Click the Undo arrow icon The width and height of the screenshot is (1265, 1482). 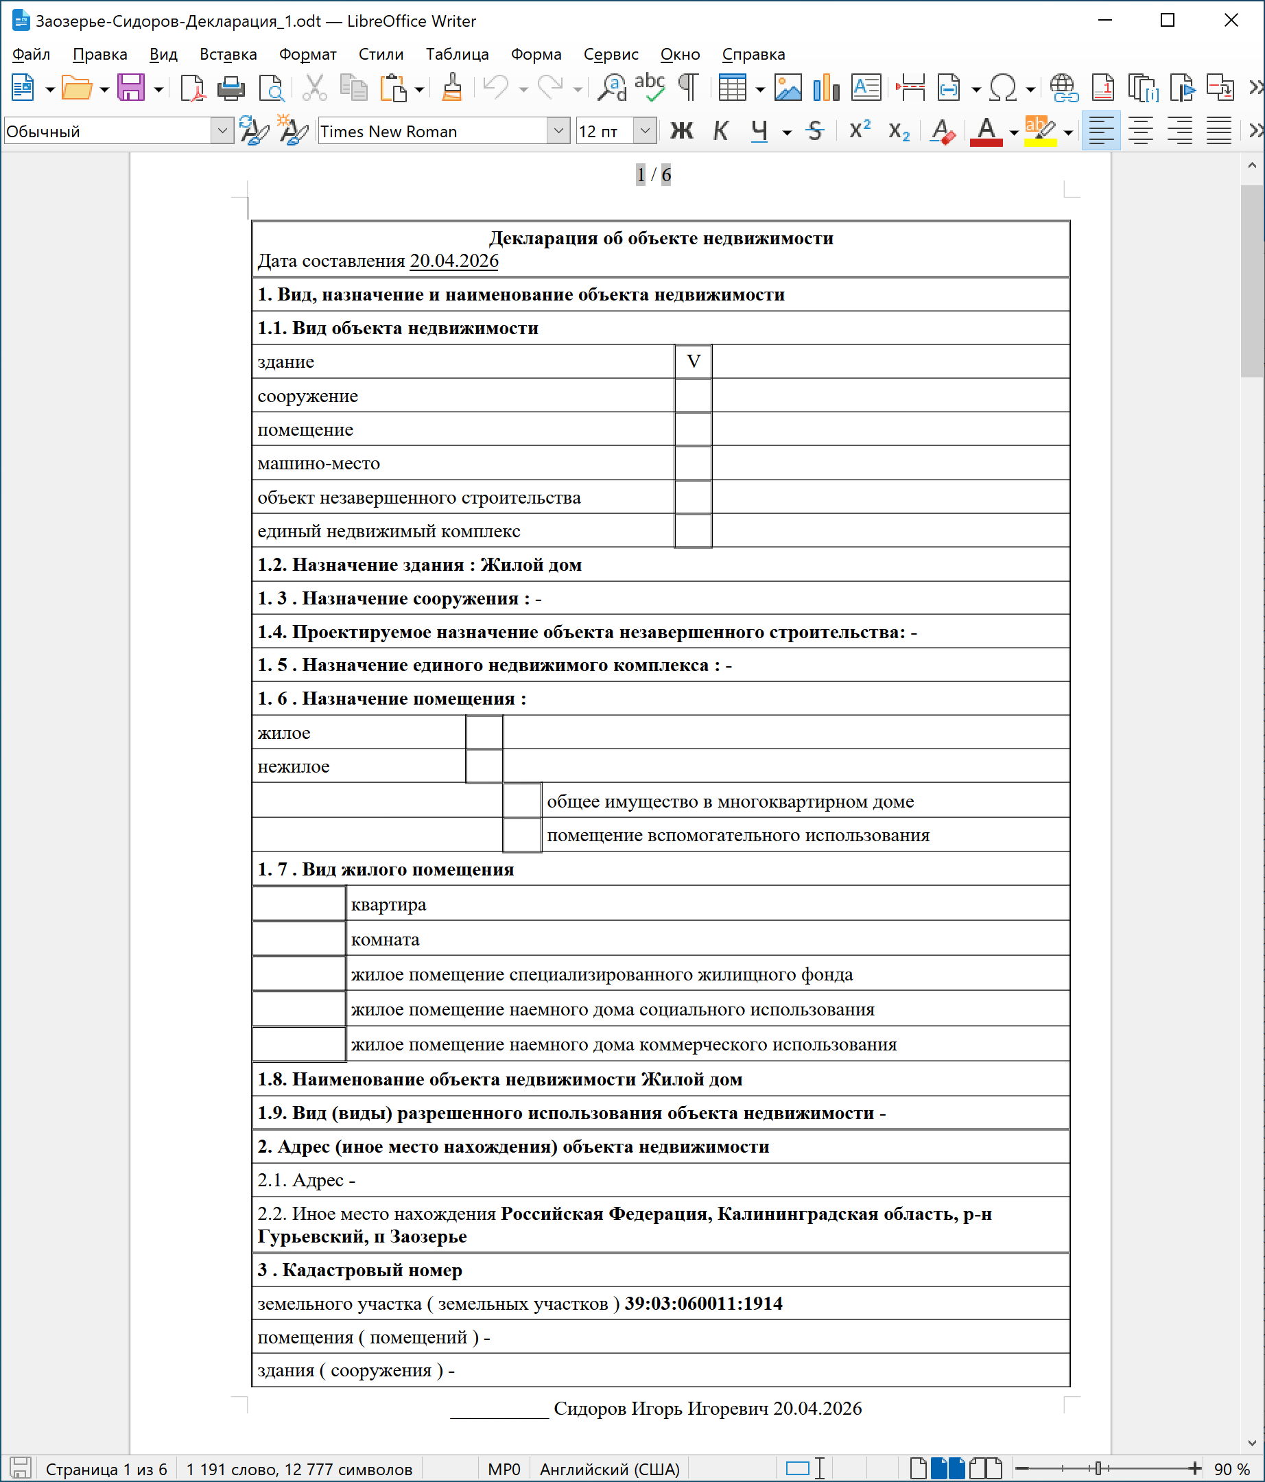click(x=495, y=88)
